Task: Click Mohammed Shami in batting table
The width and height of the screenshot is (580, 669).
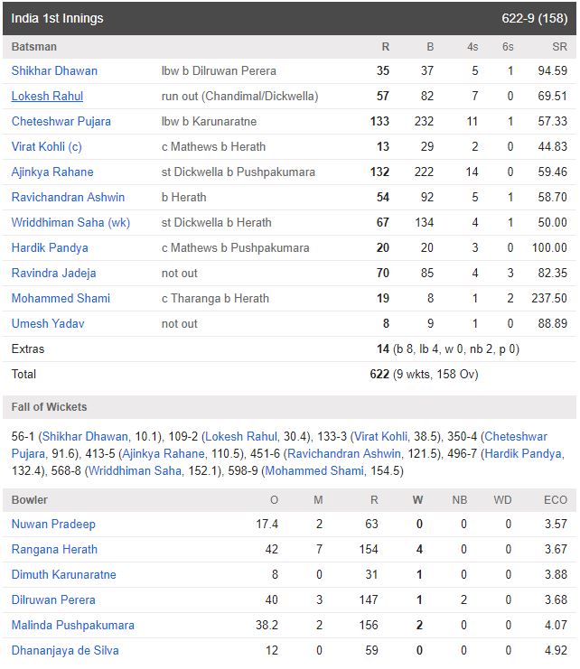Action: coord(61,298)
